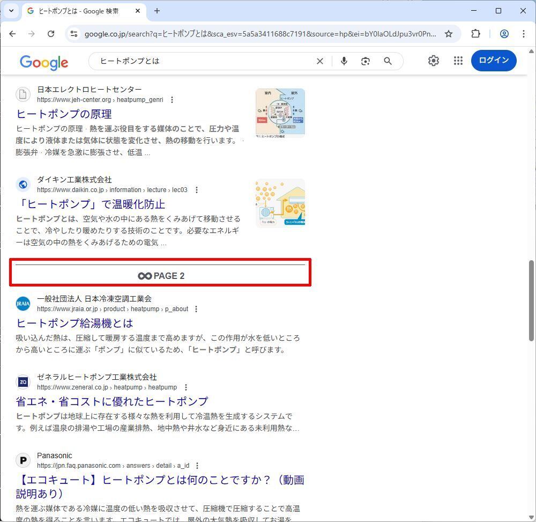Open 「ヒートポンプ」で温暖化防止 result
Viewport: 536px width, 522px height.
[x=91, y=204]
